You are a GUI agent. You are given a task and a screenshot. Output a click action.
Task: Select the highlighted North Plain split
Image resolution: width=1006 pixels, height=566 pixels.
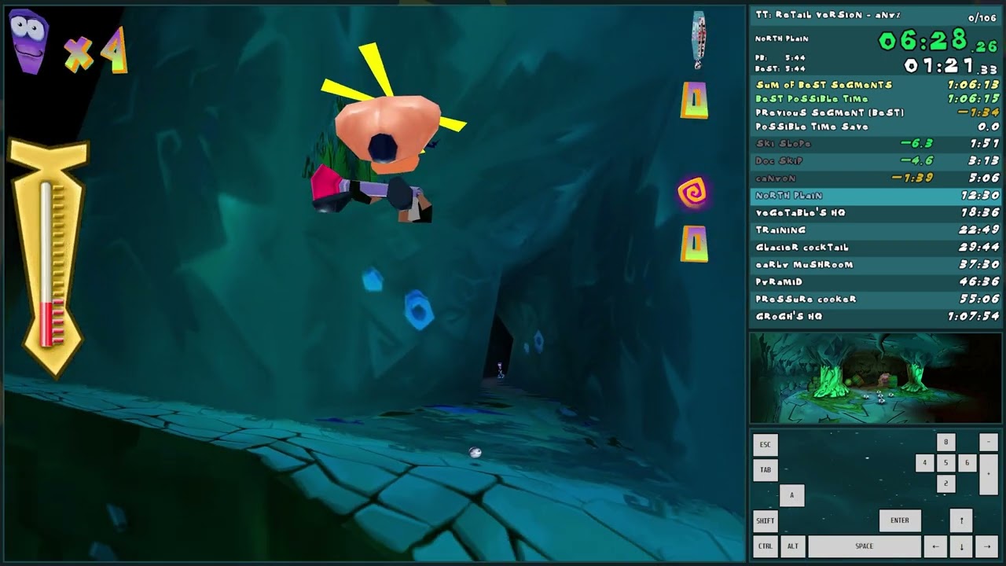point(875,196)
